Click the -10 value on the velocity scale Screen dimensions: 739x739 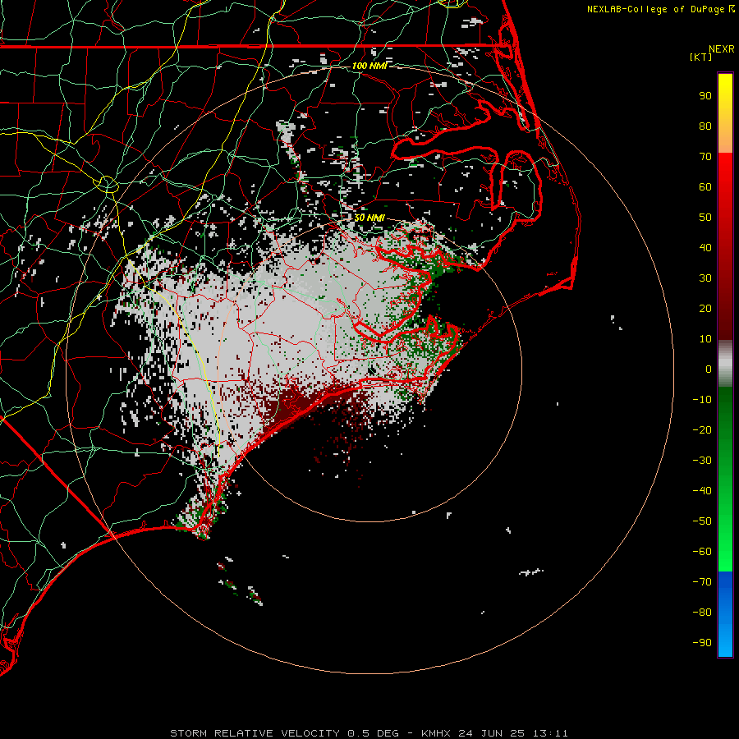tap(702, 400)
